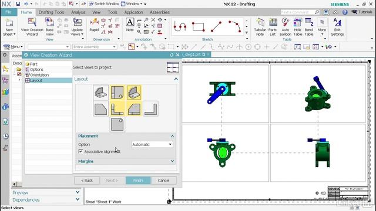Collapse the Placement section

click(172, 136)
